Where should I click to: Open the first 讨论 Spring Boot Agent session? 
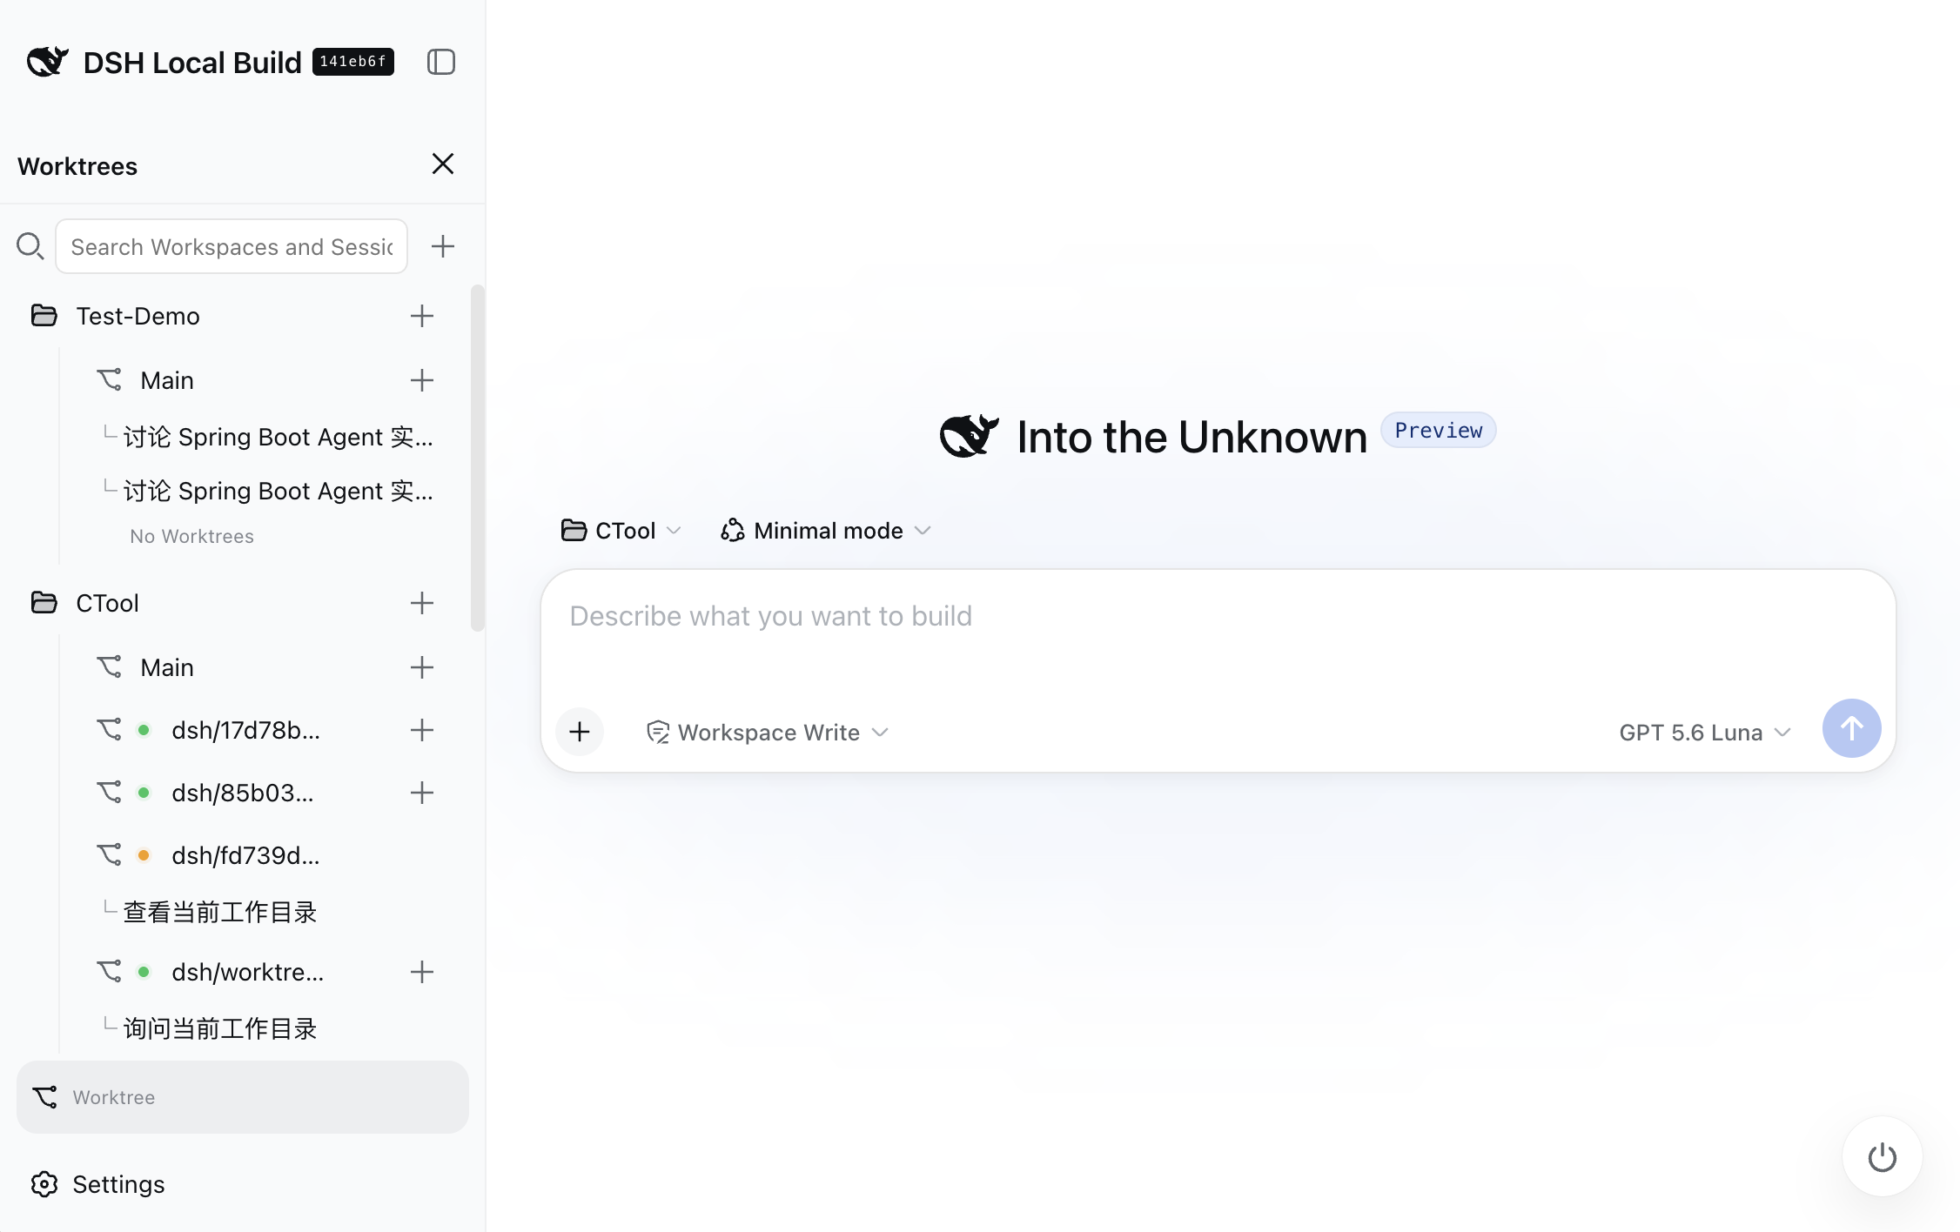coord(278,437)
